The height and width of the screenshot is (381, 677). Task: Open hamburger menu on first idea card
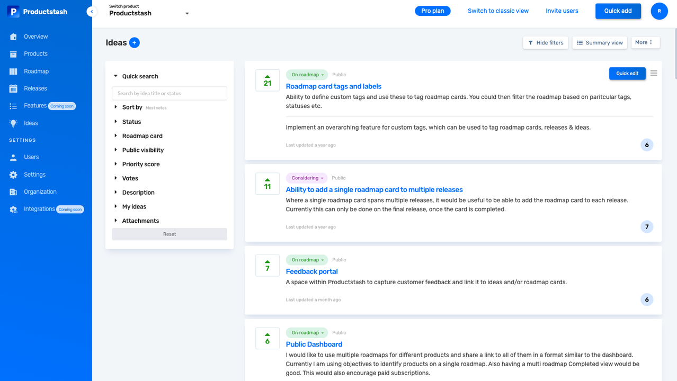tap(654, 74)
